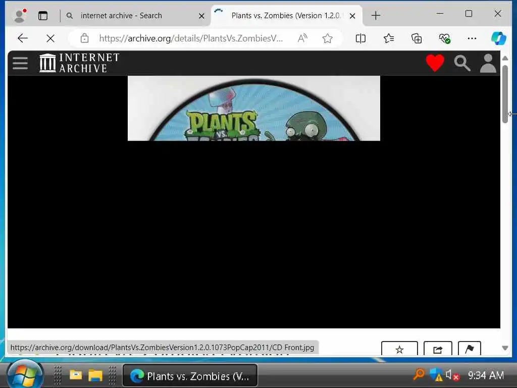Open a new browser tab
Screen dimensions: 517x388
[x=376, y=16]
